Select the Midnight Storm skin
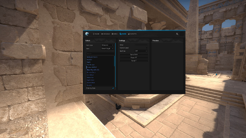246x138 pixels. 92,57
